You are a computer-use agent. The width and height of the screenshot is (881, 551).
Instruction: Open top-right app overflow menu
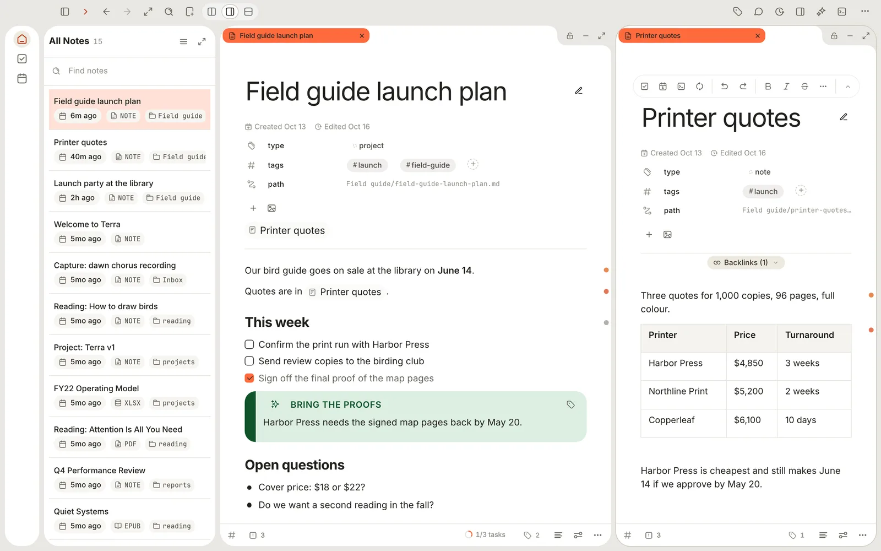pos(865,12)
